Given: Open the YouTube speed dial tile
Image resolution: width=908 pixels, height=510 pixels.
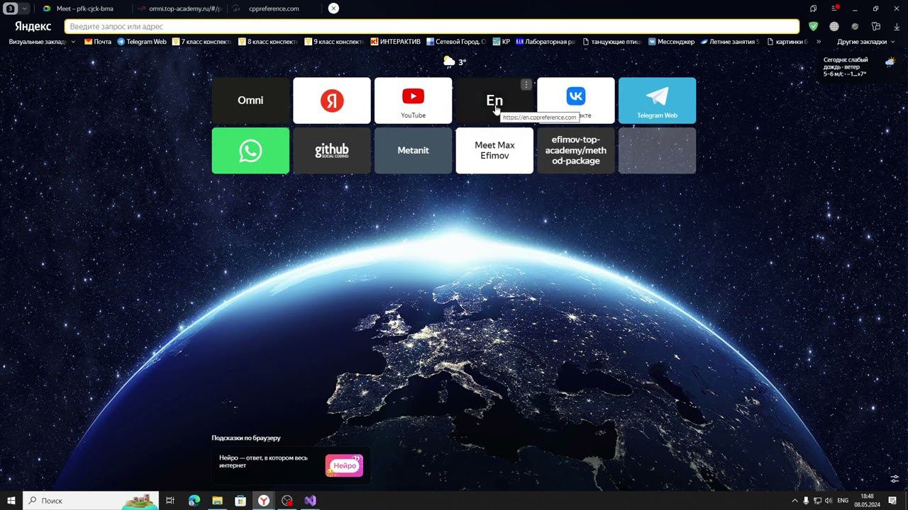Looking at the screenshot, I should (413, 101).
